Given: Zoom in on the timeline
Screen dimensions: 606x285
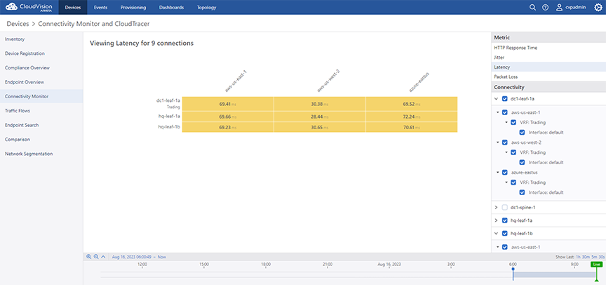Looking at the screenshot, I should (89, 256).
